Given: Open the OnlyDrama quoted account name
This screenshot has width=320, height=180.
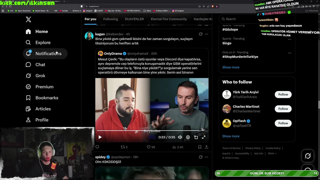Looking at the screenshot, I should pos(113,53).
